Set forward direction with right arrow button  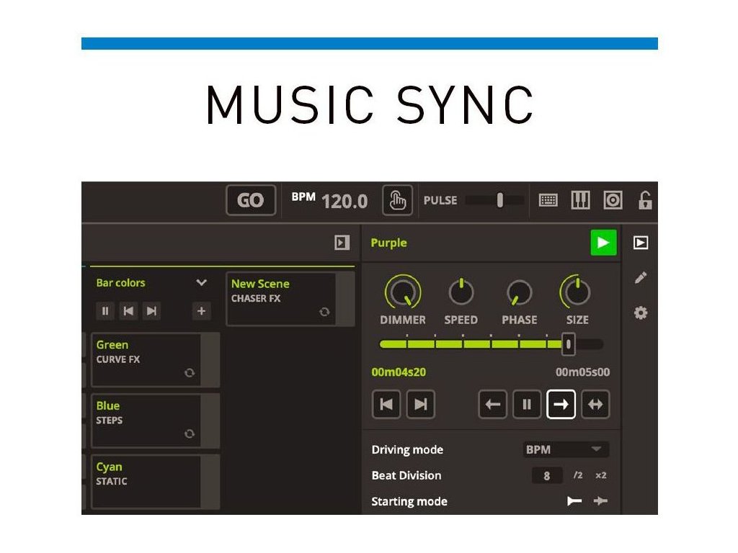pyautogui.click(x=561, y=405)
